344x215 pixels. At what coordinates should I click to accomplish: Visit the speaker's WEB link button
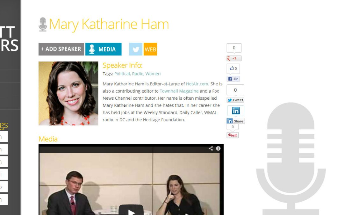[x=150, y=49]
